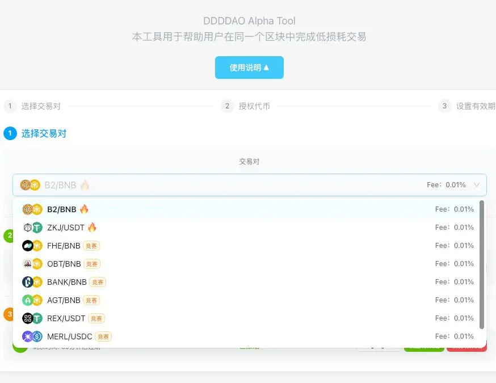Viewport: 496px width, 383px height.
Task: Click the 交易对 field label
Action: 249,162
